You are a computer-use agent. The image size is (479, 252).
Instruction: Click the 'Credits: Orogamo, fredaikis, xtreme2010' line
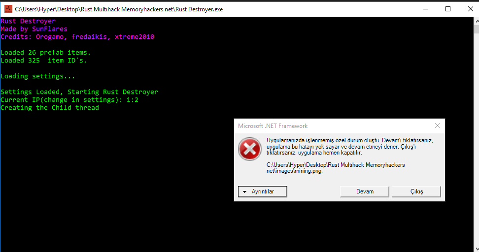77,37
